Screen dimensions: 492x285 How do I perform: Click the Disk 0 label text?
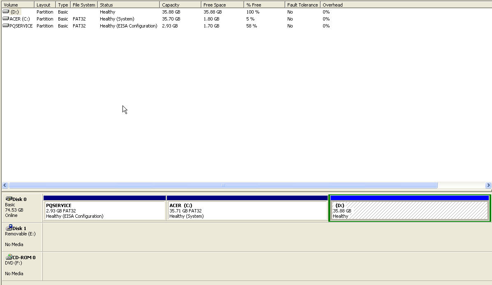click(x=19, y=199)
